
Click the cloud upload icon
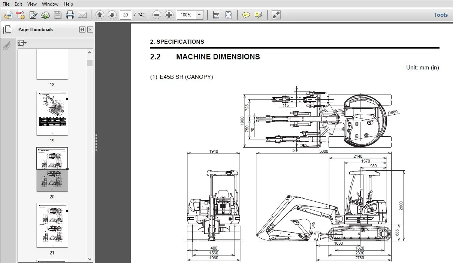click(45, 15)
